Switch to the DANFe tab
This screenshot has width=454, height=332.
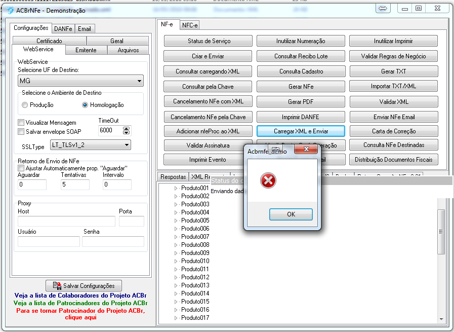pyautogui.click(x=63, y=29)
